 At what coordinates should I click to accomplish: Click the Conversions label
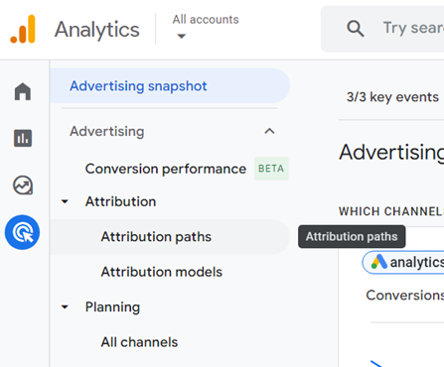tap(404, 296)
